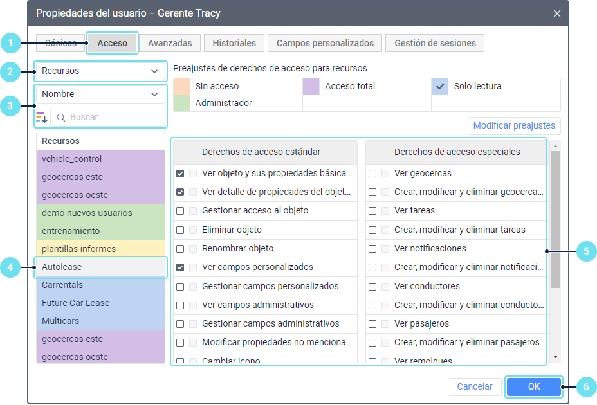Viewport: 597px width, 405px height.
Task: Select plantillas informes resource
Action: 100,249
